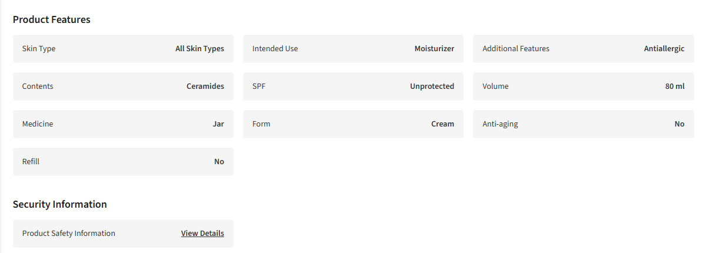Open the View Details link
Viewport: 706px width, 253px height.
[x=202, y=234]
